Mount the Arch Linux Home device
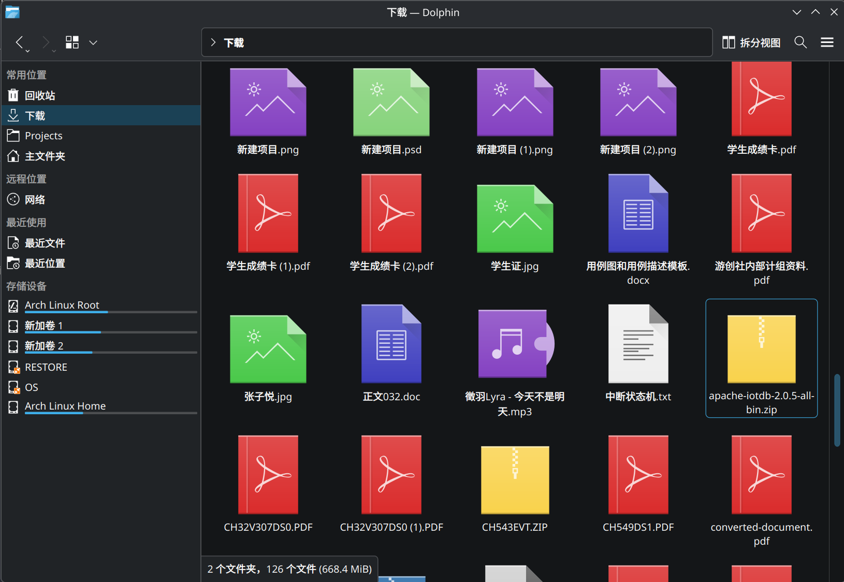 click(65, 406)
